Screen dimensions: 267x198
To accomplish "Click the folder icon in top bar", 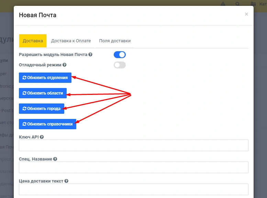I will coord(253,4).
